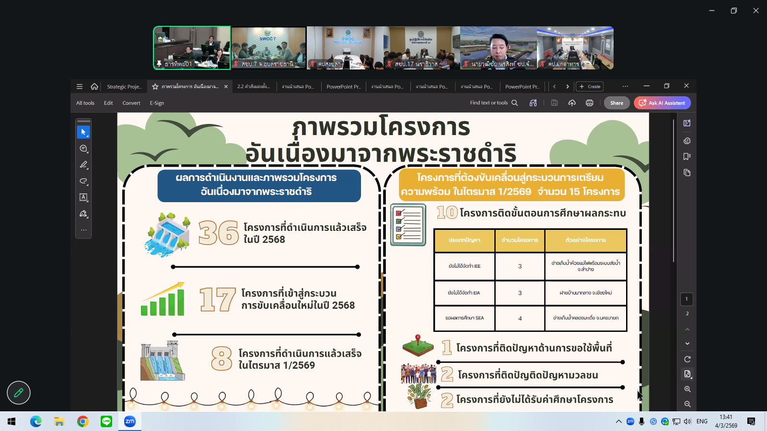Open the Fill and Sign pen tool
The image size is (767, 431).
pos(83,214)
